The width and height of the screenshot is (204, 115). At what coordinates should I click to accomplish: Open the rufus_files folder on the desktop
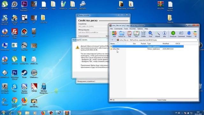click(x=44, y=19)
